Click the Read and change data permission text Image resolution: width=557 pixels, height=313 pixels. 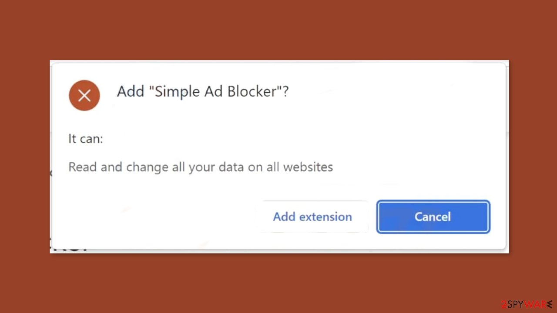[x=201, y=167]
